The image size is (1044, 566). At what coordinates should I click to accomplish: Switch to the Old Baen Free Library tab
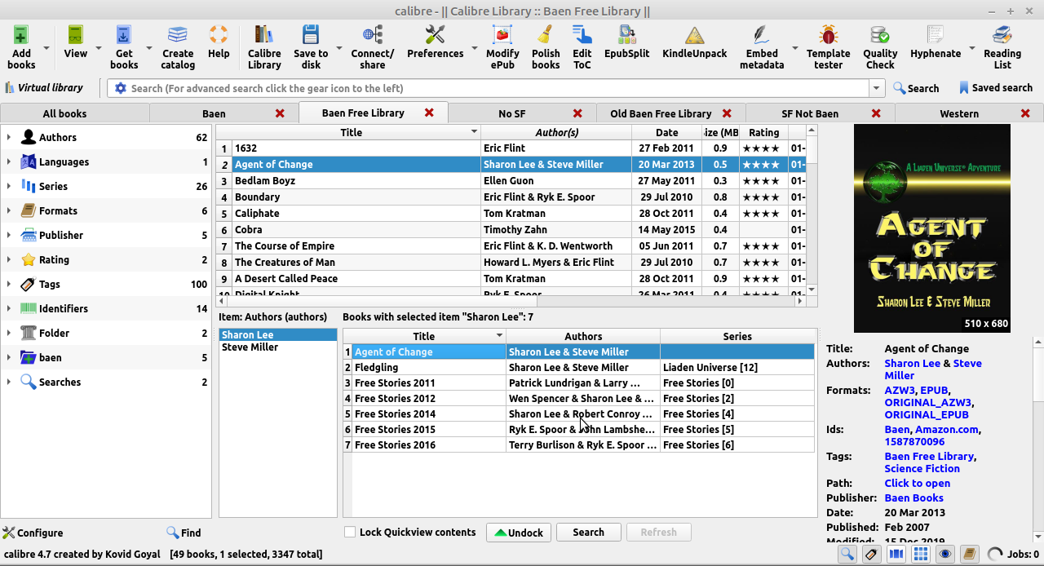661,113
